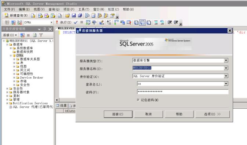Open the 服务器类型 dropdown in dialog
This screenshot has height=145, width=247.
coord(226,60)
